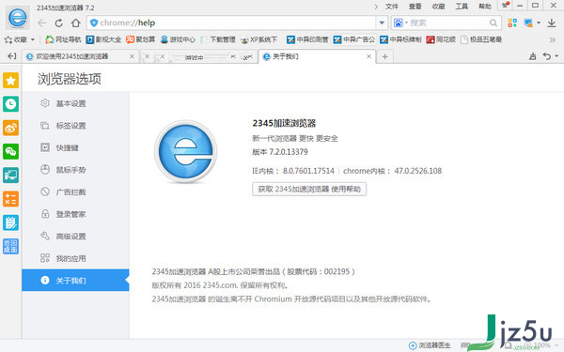Close the 关于我们 tab
The image size is (564, 352).
(x=368, y=56)
